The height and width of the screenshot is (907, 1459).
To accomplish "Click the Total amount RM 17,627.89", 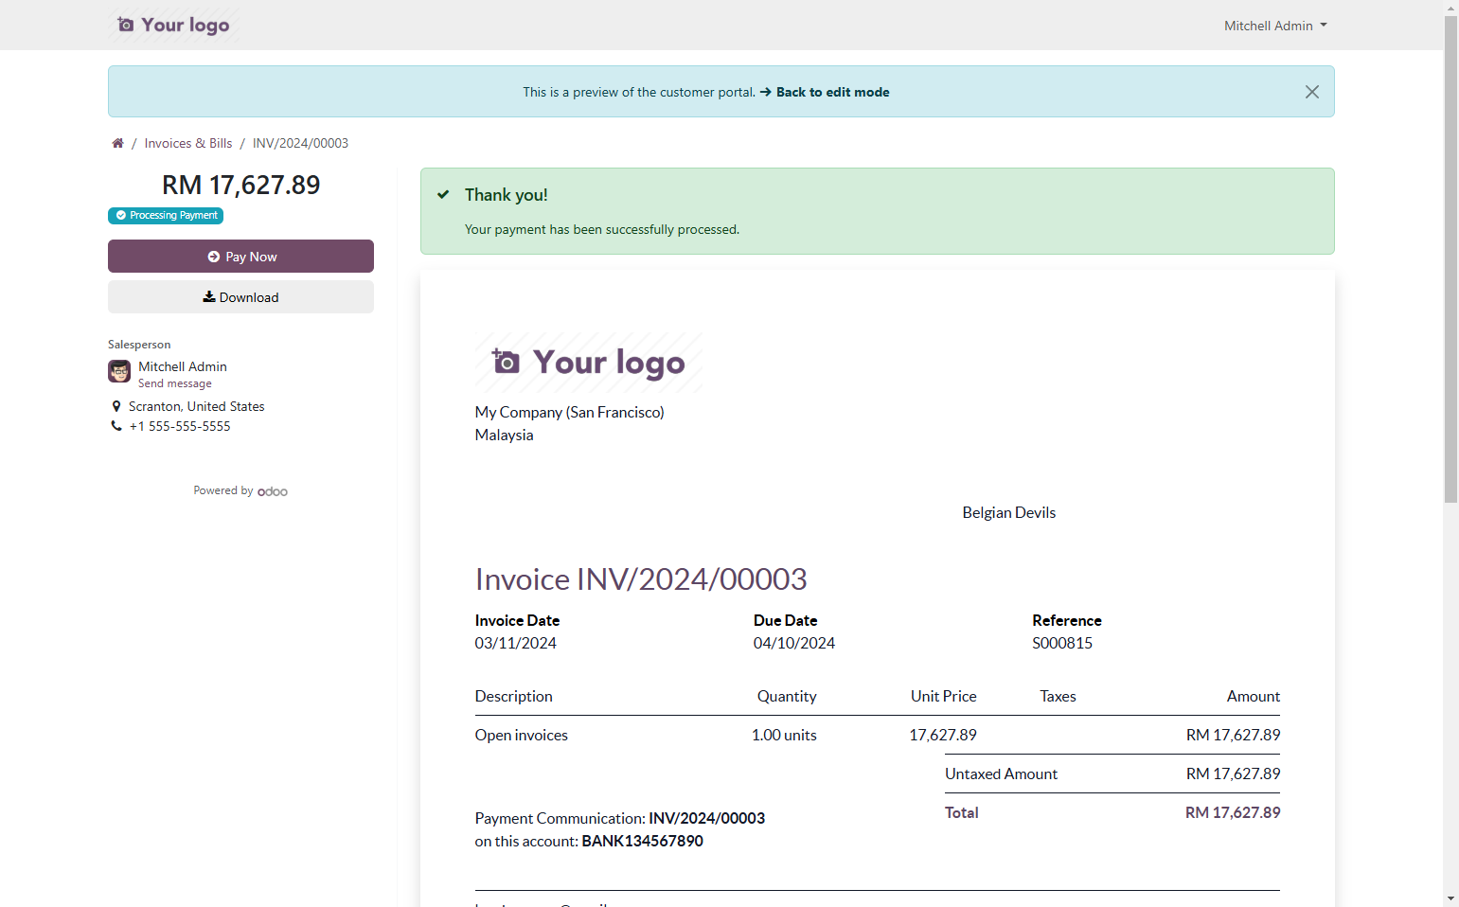I will 1233,812.
